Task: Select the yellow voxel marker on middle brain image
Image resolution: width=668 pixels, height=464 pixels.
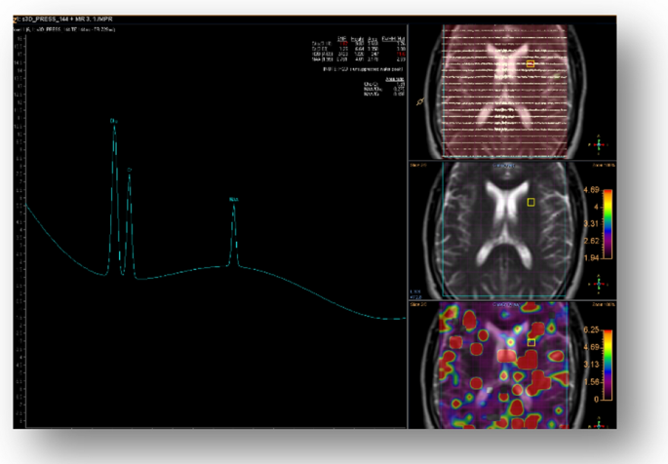Action: click(530, 202)
